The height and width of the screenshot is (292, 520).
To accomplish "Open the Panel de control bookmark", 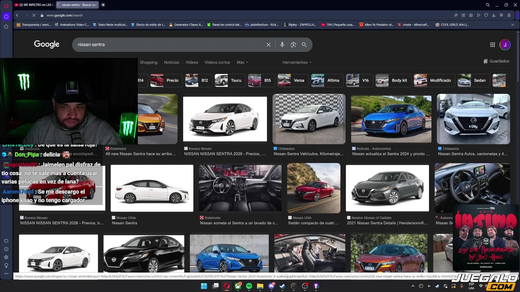I will (x=224, y=24).
